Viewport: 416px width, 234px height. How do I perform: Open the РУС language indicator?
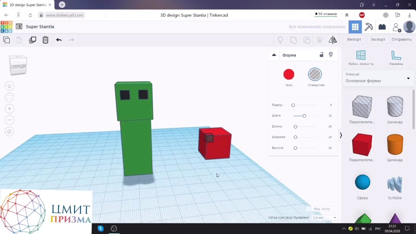click(x=378, y=228)
